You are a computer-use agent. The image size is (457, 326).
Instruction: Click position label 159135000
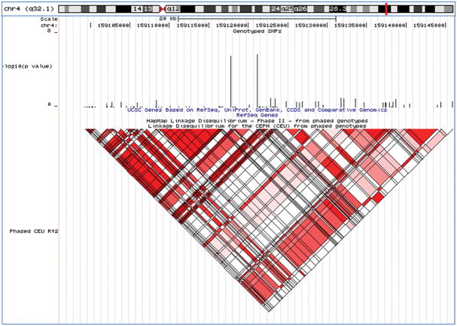(350, 26)
